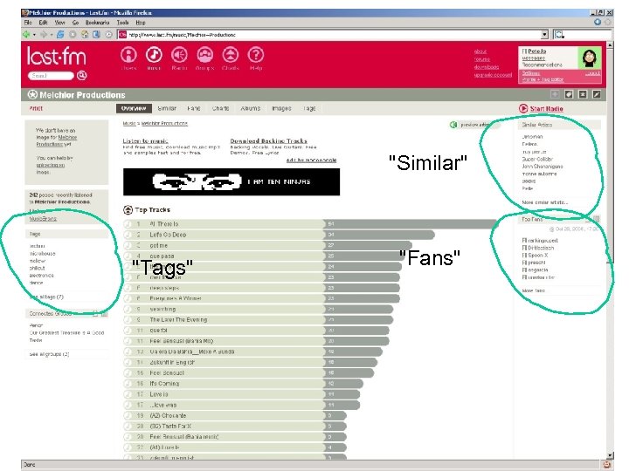Viewport: 629px width, 471px height.
Task: Click the upgrade account link
Action: [x=493, y=75]
